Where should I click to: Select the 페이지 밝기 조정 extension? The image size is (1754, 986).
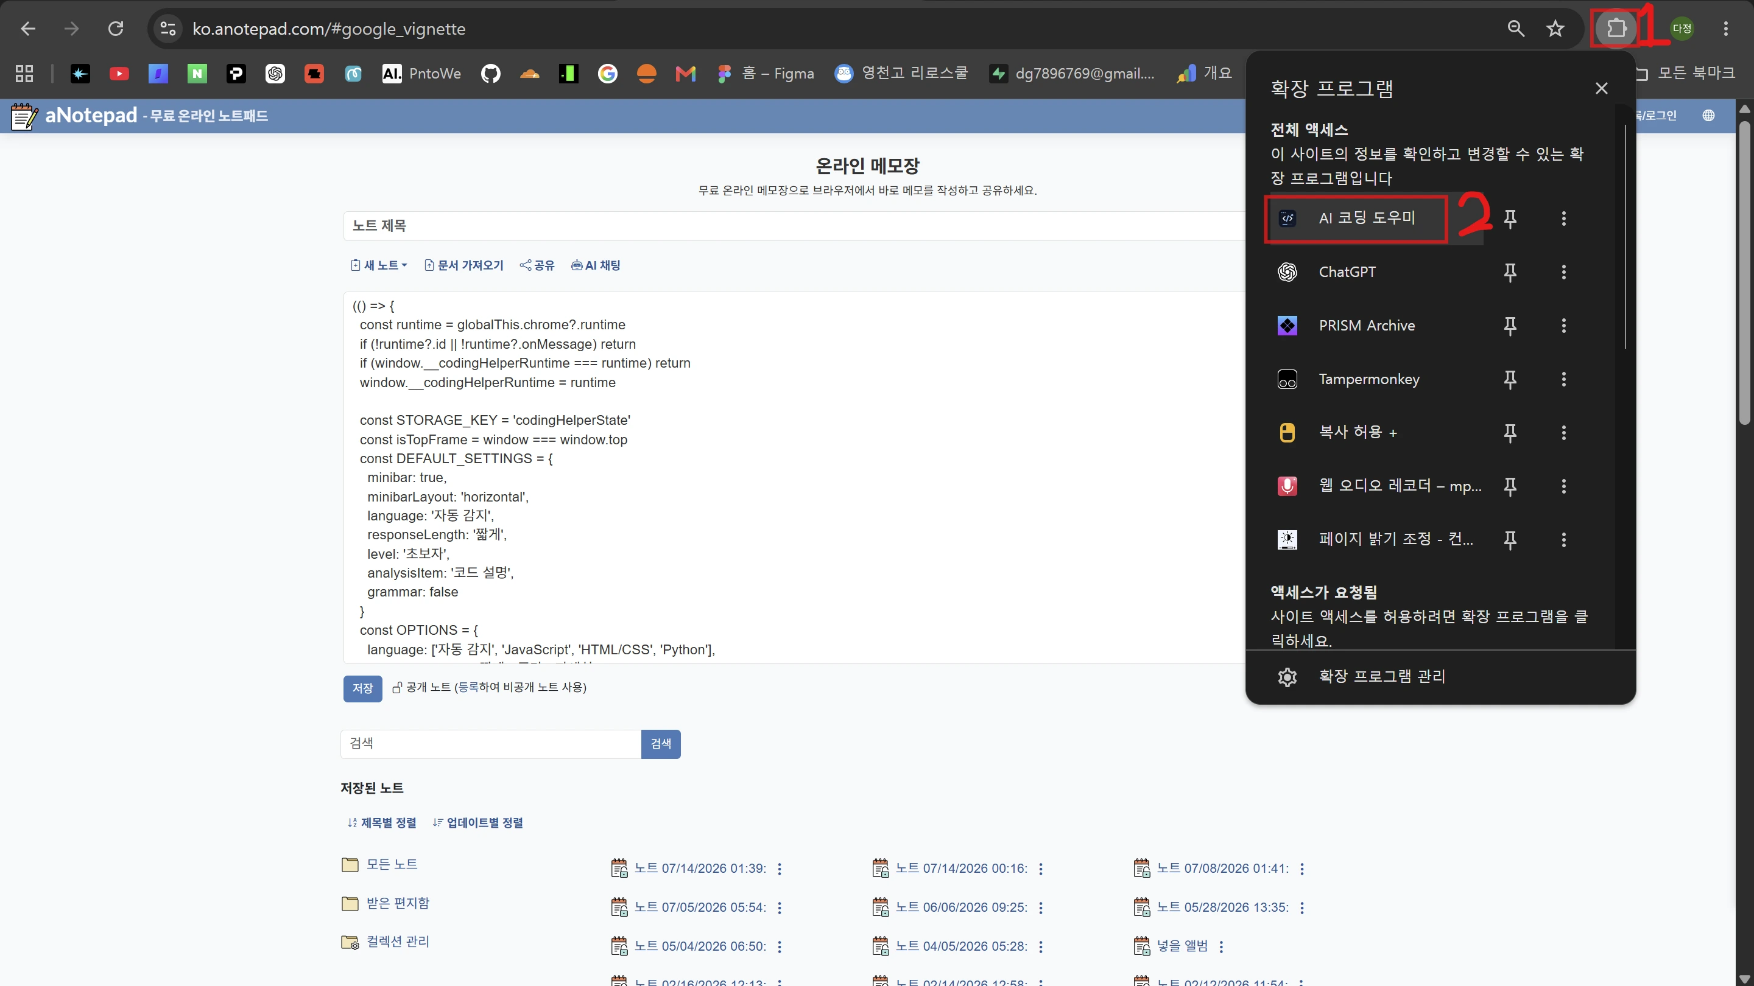[1374, 540]
